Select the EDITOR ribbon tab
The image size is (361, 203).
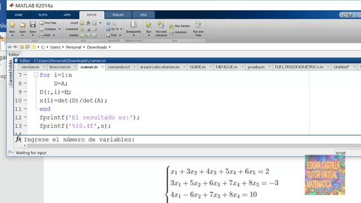coord(91,15)
